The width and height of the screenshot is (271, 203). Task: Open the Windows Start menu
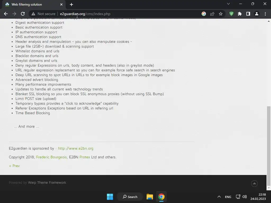coord(110,197)
